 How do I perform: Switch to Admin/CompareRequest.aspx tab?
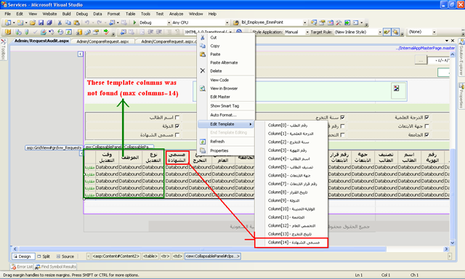coord(102,41)
